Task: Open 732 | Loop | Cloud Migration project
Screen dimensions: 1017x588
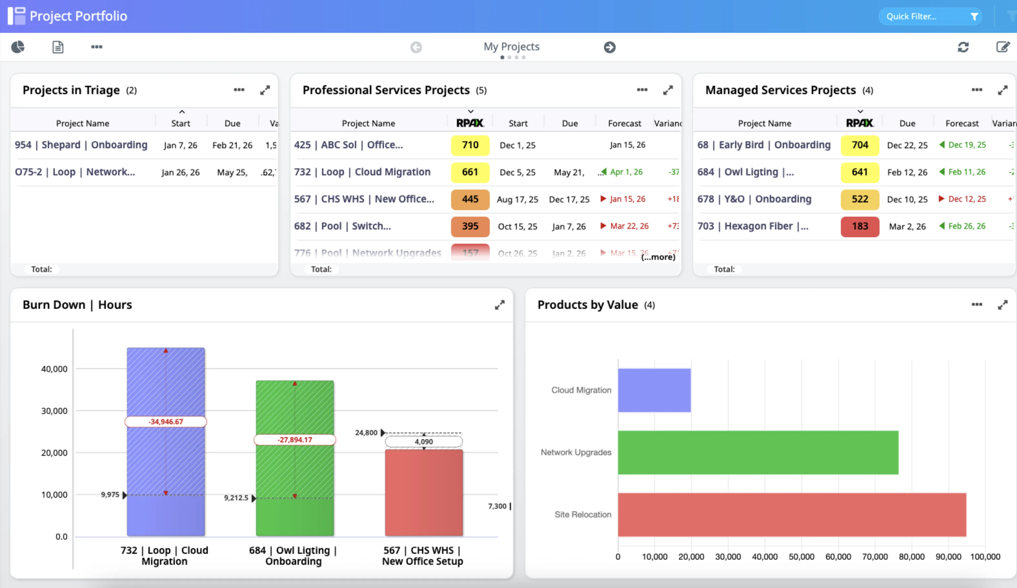Action: coord(362,172)
